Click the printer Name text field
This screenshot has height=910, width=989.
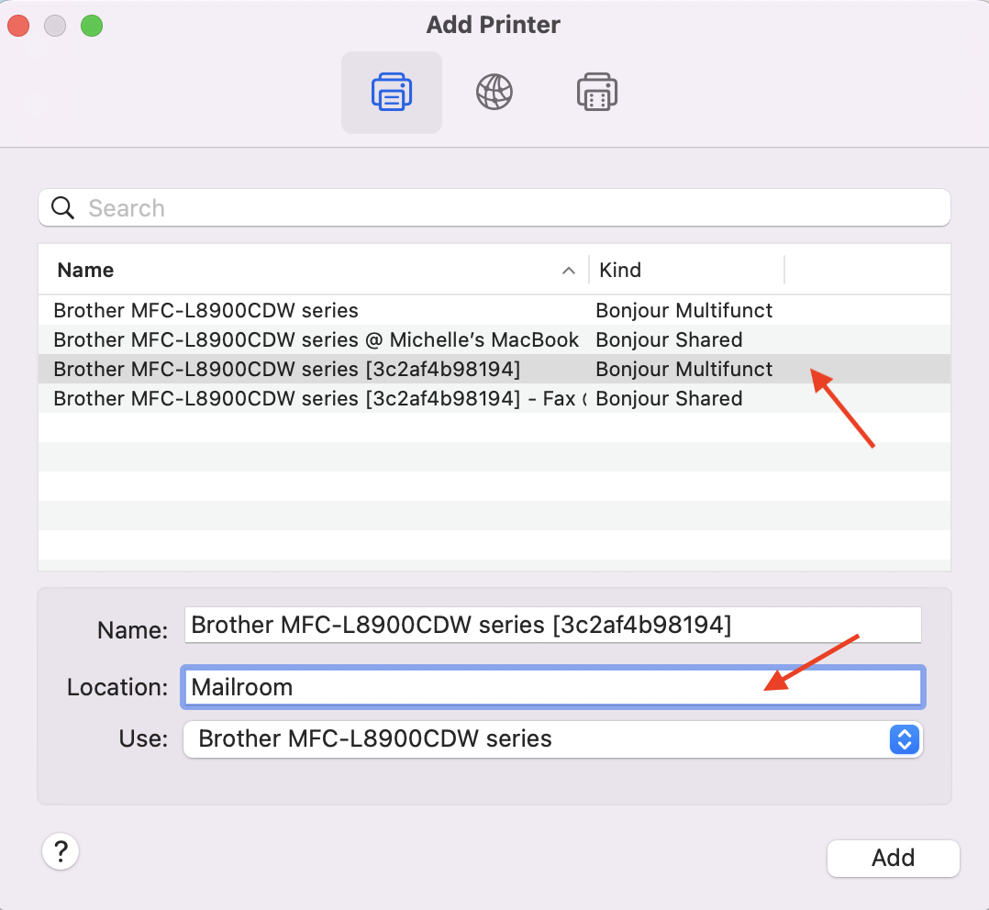click(552, 625)
